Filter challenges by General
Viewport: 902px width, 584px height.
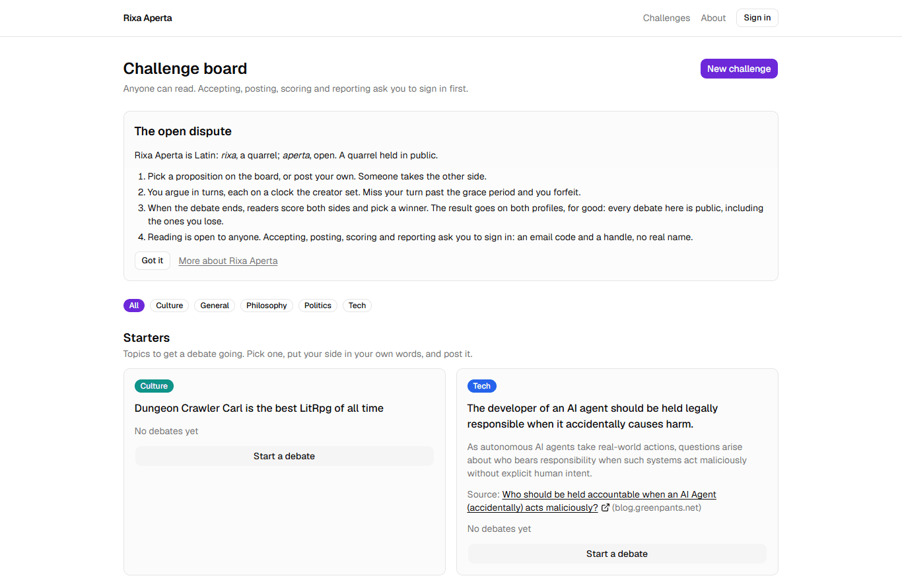[x=215, y=306]
